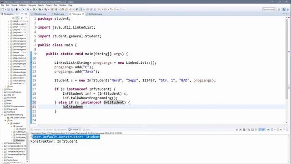Expand the ConsoleProgram project
Viewport: 291px width, 164px height.
point(2,92)
